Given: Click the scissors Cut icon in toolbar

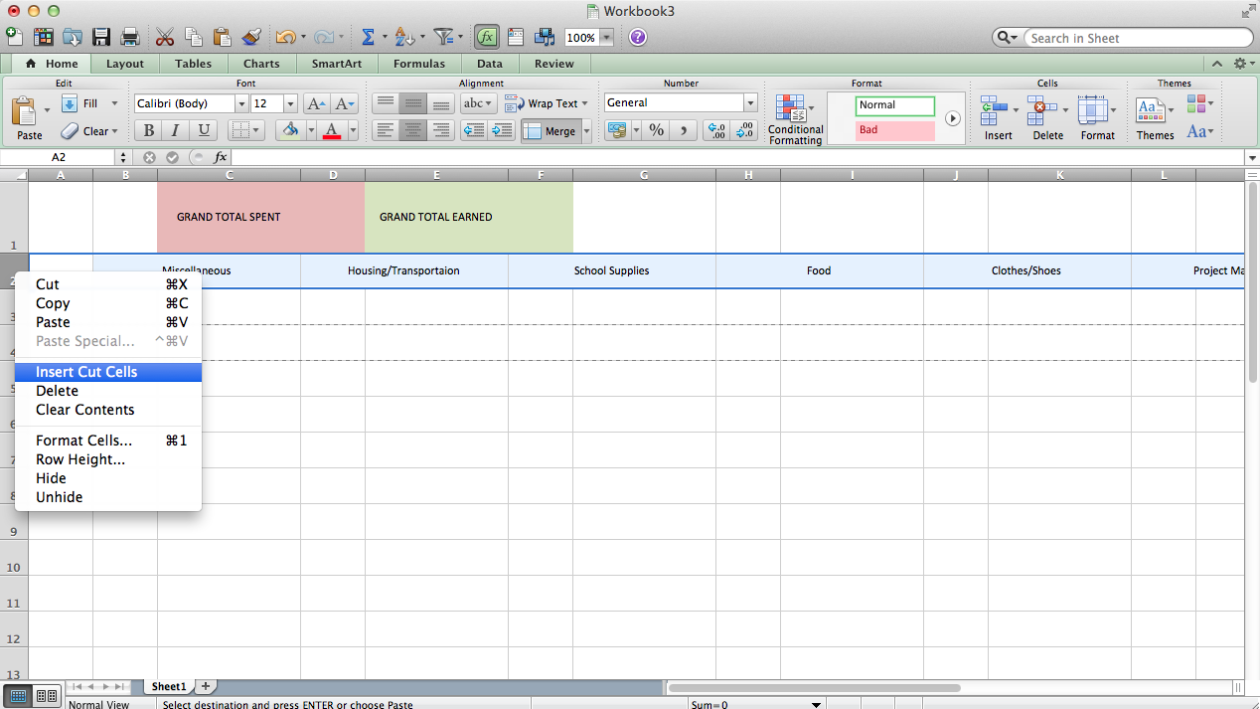Looking at the screenshot, I should pyautogui.click(x=165, y=37).
